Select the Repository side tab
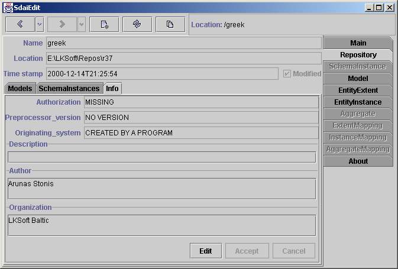This screenshot has height=269, width=398. click(358, 55)
